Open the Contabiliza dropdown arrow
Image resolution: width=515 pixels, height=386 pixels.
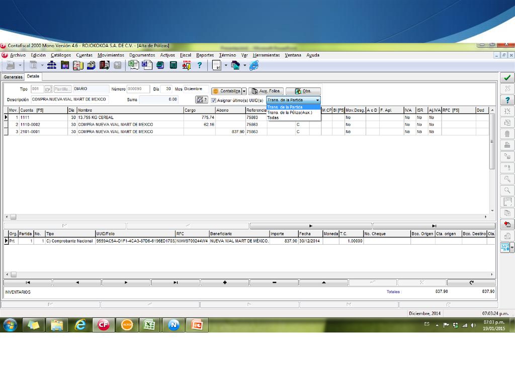tap(244, 91)
